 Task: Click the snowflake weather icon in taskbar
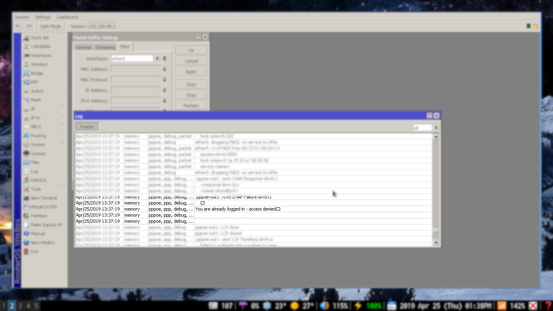click(267, 306)
